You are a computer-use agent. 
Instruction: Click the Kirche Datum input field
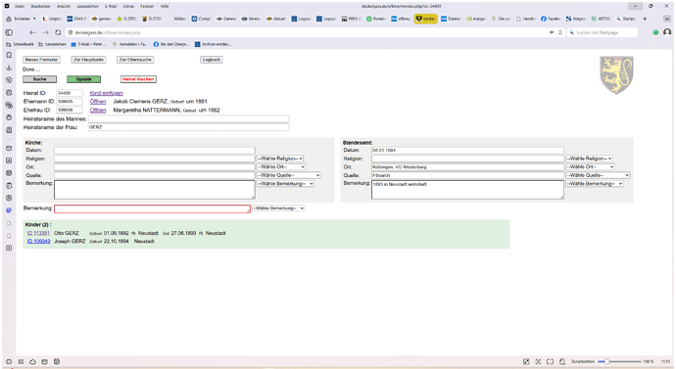[x=155, y=151]
